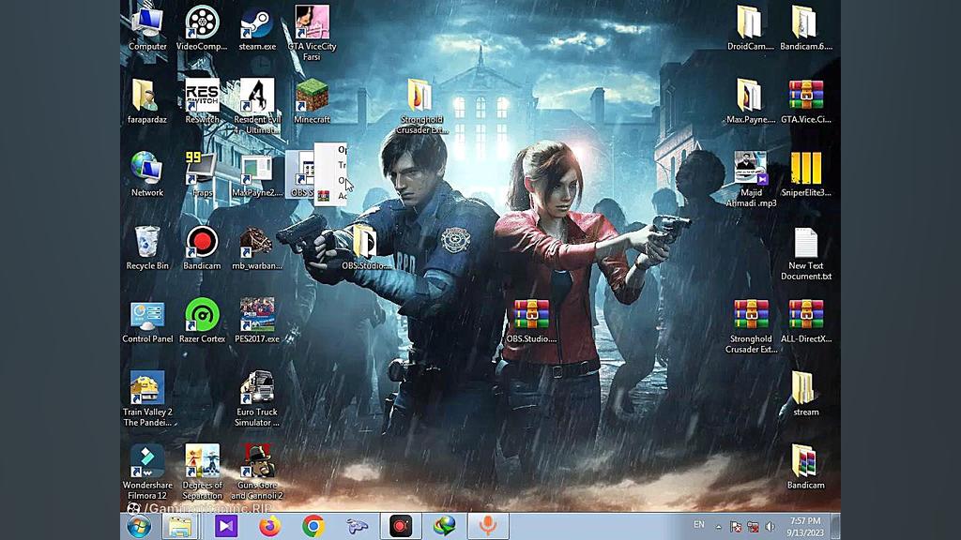Open Google Chrome from the taskbar

click(313, 527)
